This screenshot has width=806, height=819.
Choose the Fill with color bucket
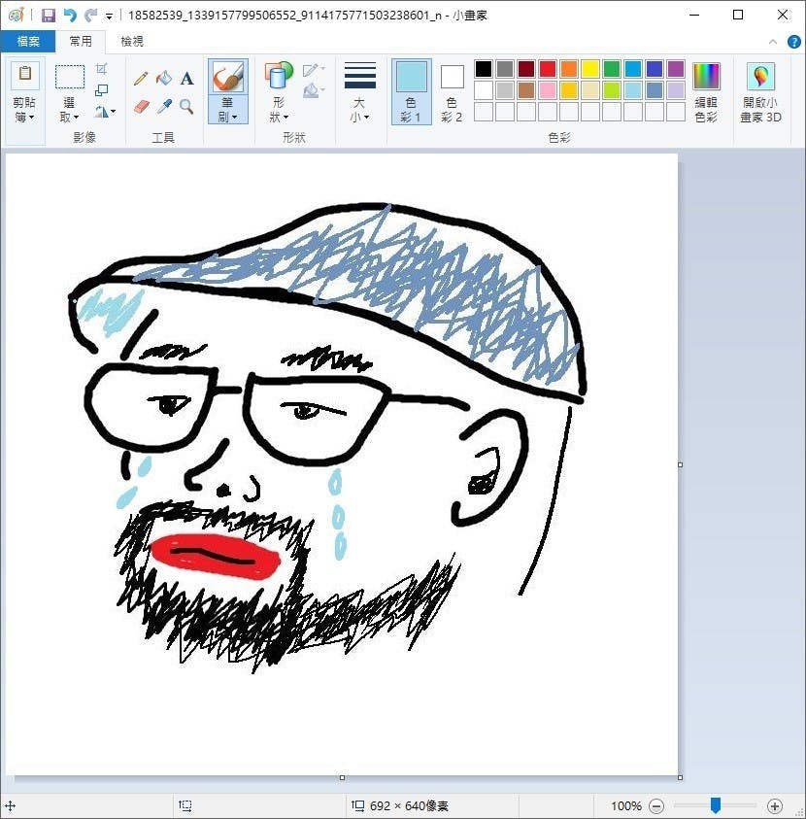pos(164,79)
